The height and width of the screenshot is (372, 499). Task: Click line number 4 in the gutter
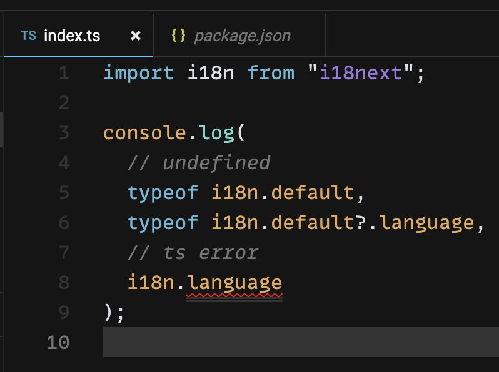[64, 163]
